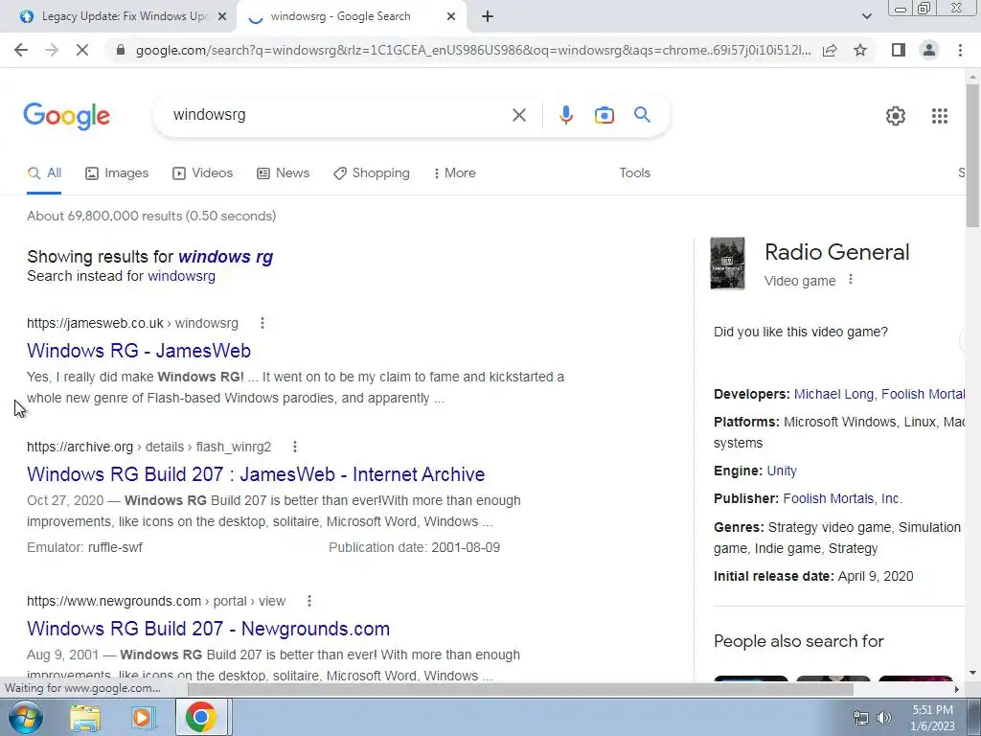
Task: Open Windows RG - JamesWeb result
Action: coord(139,351)
